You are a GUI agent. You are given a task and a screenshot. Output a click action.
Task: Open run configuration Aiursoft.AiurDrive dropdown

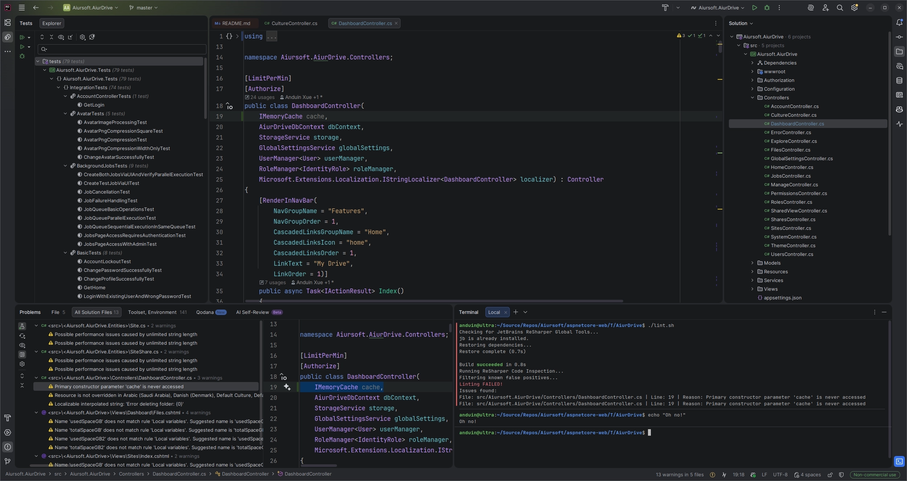click(x=717, y=8)
